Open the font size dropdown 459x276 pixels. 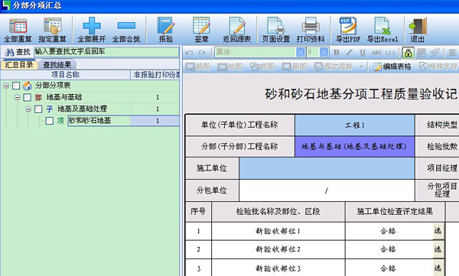click(324, 52)
